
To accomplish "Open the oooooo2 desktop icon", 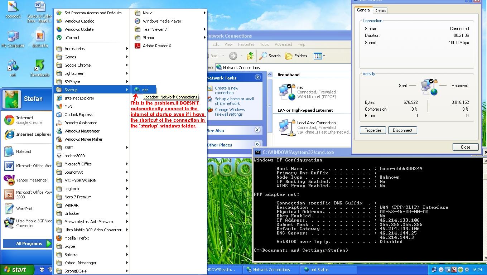I will coord(13,10).
